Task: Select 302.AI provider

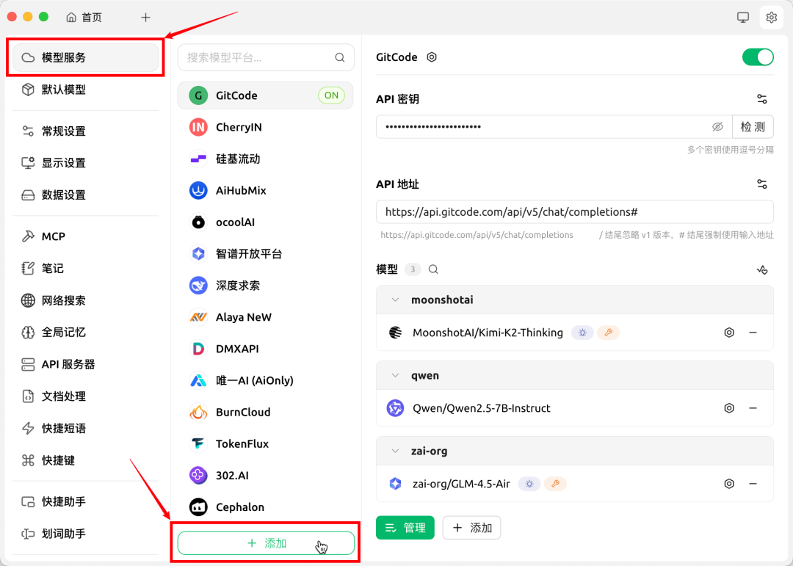Action: [266, 476]
